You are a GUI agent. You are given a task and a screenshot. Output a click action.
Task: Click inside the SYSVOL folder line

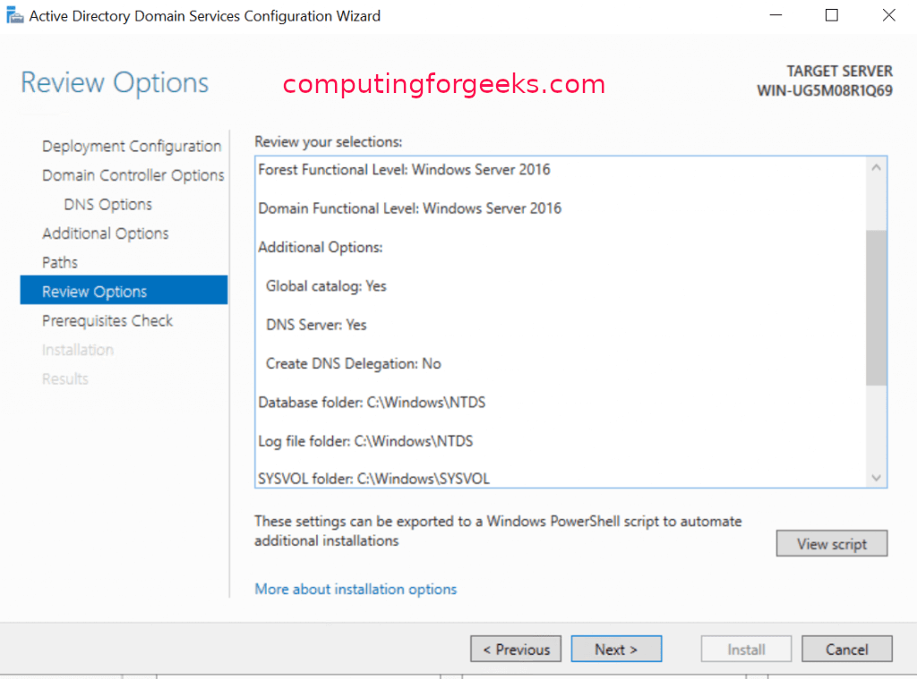(x=373, y=480)
